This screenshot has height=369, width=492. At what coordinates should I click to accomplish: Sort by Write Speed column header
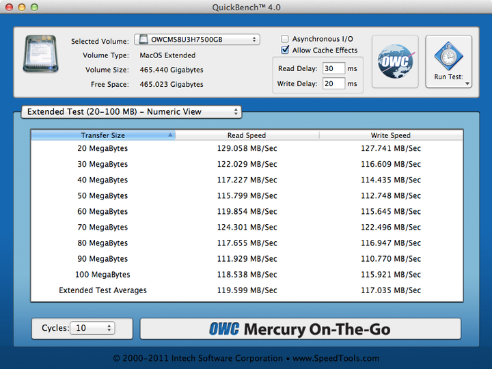pyautogui.click(x=390, y=135)
